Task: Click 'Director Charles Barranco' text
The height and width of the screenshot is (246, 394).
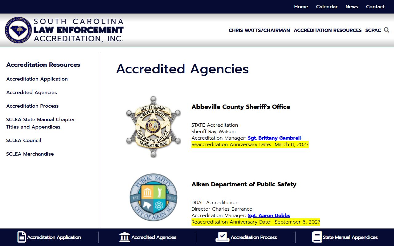Action: 222,209
